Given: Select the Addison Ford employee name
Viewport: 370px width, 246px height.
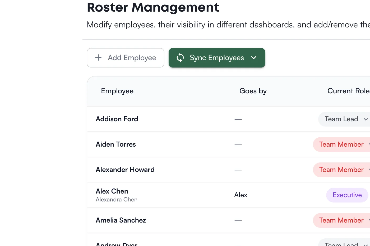Looking at the screenshot, I should point(117,119).
